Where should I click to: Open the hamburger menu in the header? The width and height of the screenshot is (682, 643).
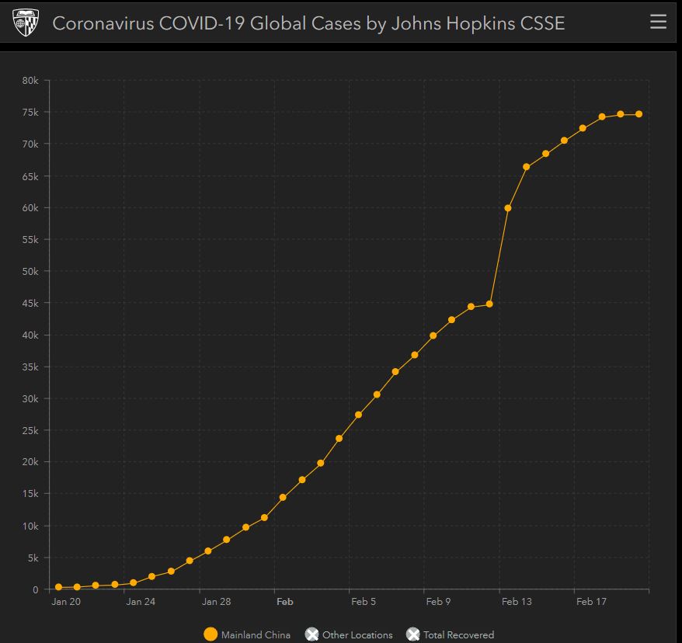[658, 22]
